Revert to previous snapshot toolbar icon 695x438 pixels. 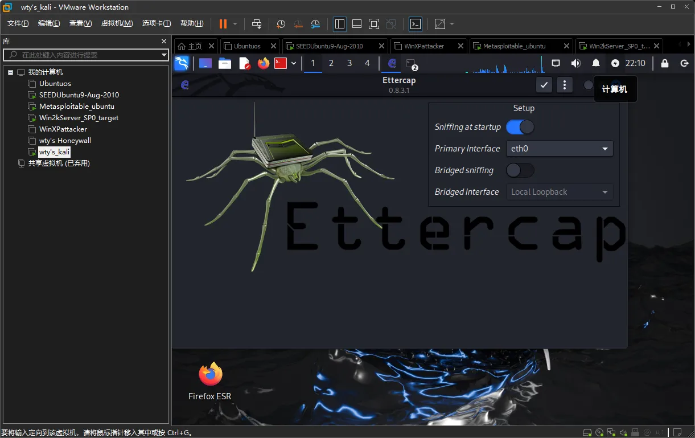[x=298, y=24]
